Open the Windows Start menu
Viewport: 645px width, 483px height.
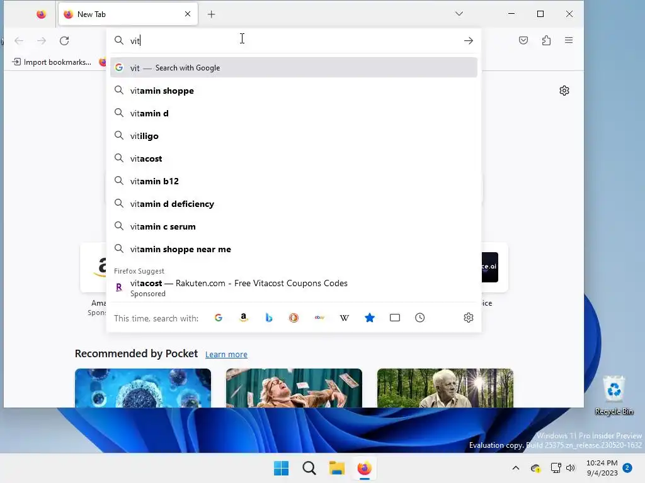pos(282,468)
